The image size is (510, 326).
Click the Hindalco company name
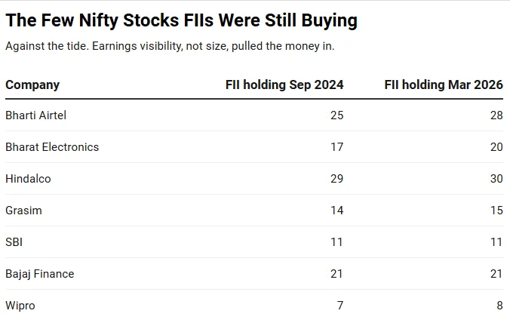click(29, 179)
